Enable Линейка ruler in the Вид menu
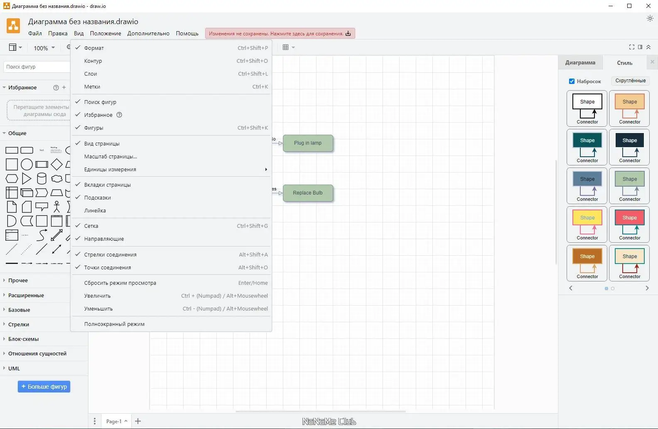Viewport: 658px width, 429px height. (x=95, y=211)
